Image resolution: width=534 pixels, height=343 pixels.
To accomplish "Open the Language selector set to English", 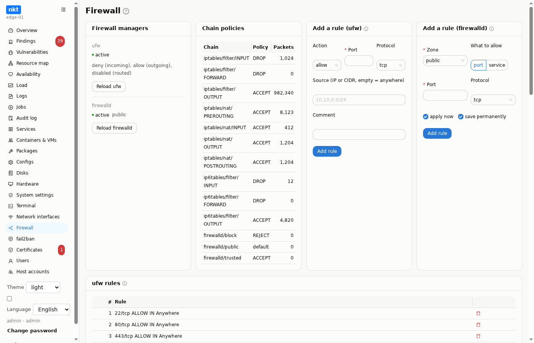I will (51, 309).
